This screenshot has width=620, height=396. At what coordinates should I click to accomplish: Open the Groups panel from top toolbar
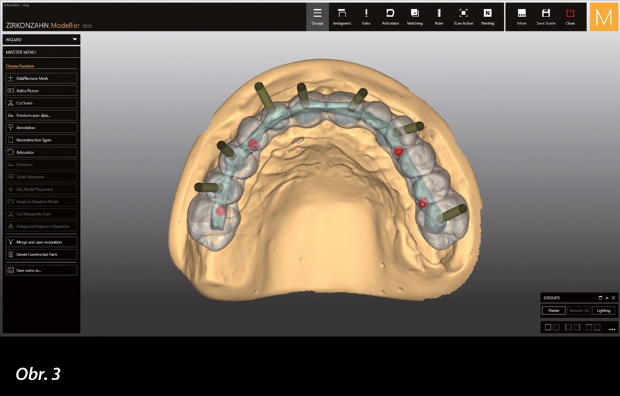coord(317,16)
